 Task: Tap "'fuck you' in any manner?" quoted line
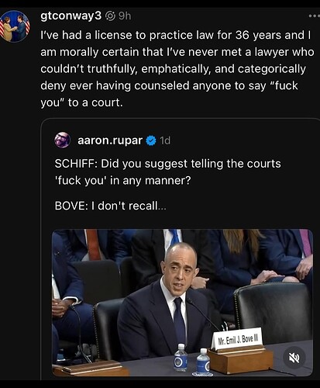tap(122, 180)
